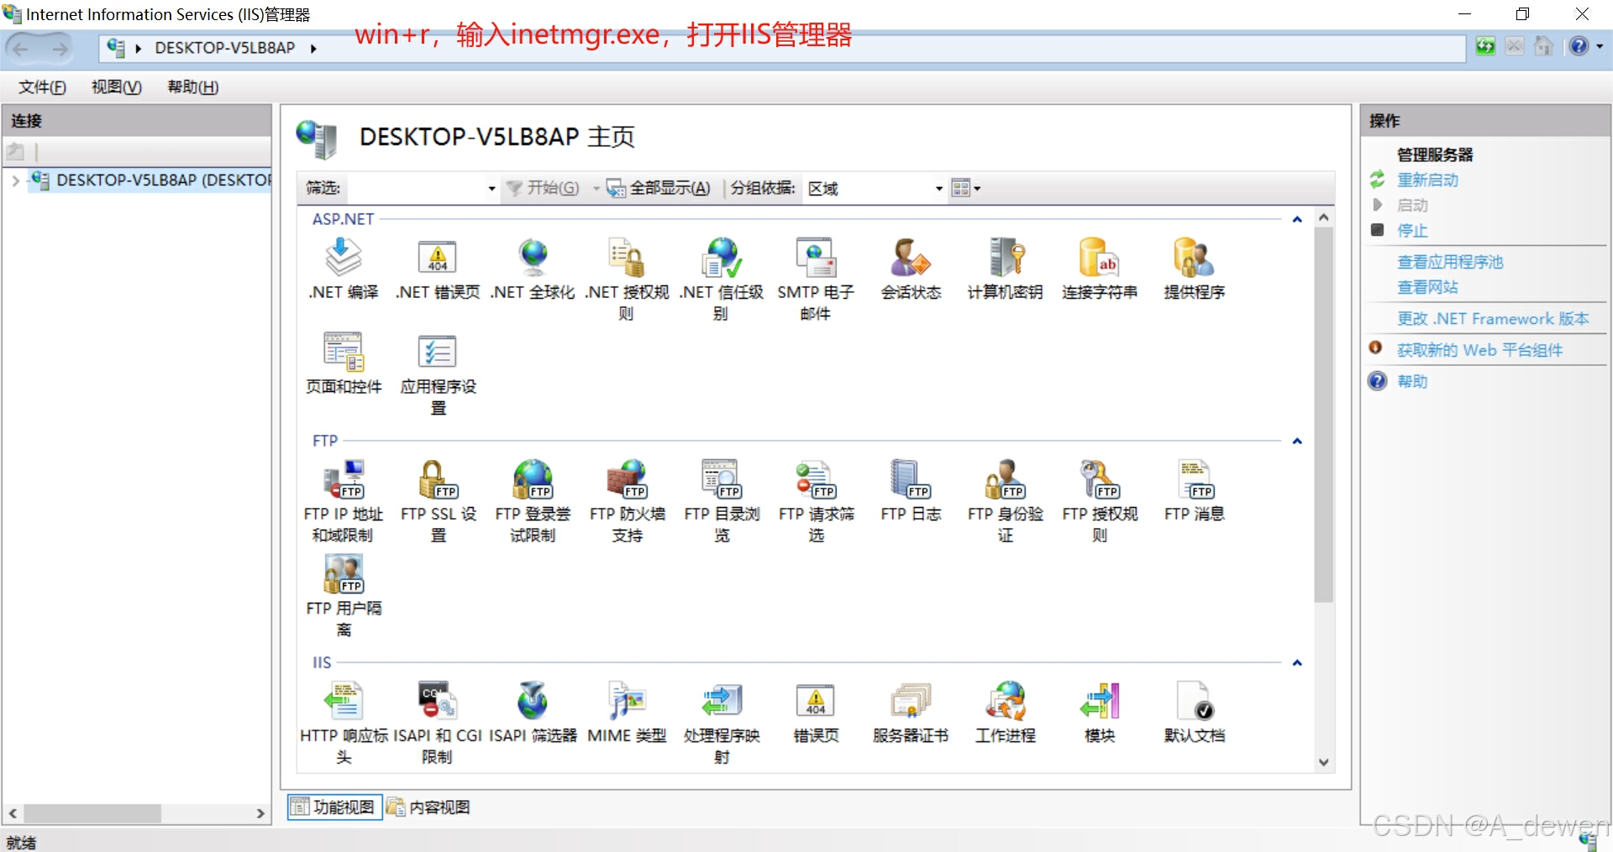Viewport: 1613px width, 852px height.
Task: Open the 工作进程 feature
Action: (1005, 713)
